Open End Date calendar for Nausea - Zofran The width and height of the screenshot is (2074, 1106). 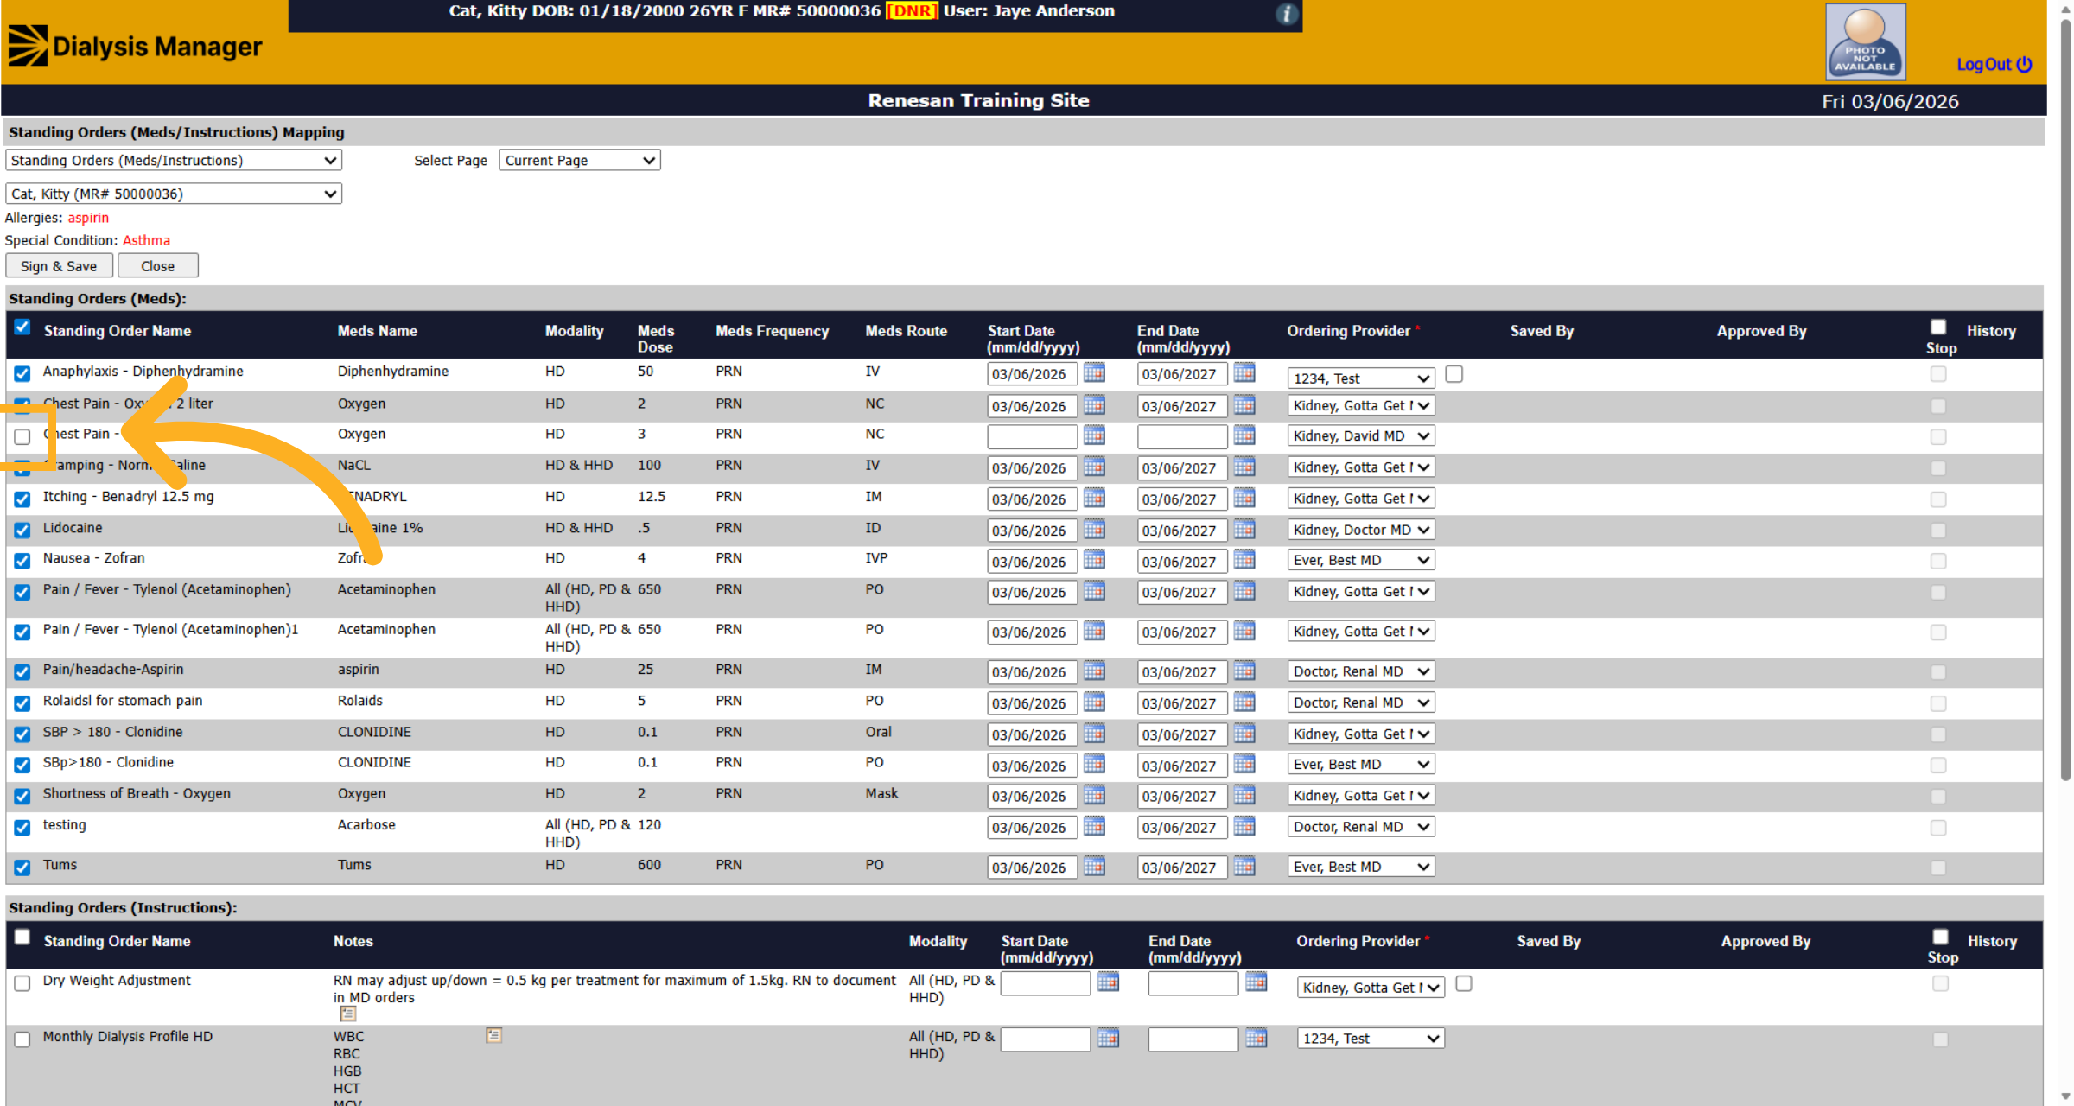click(x=1244, y=561)
